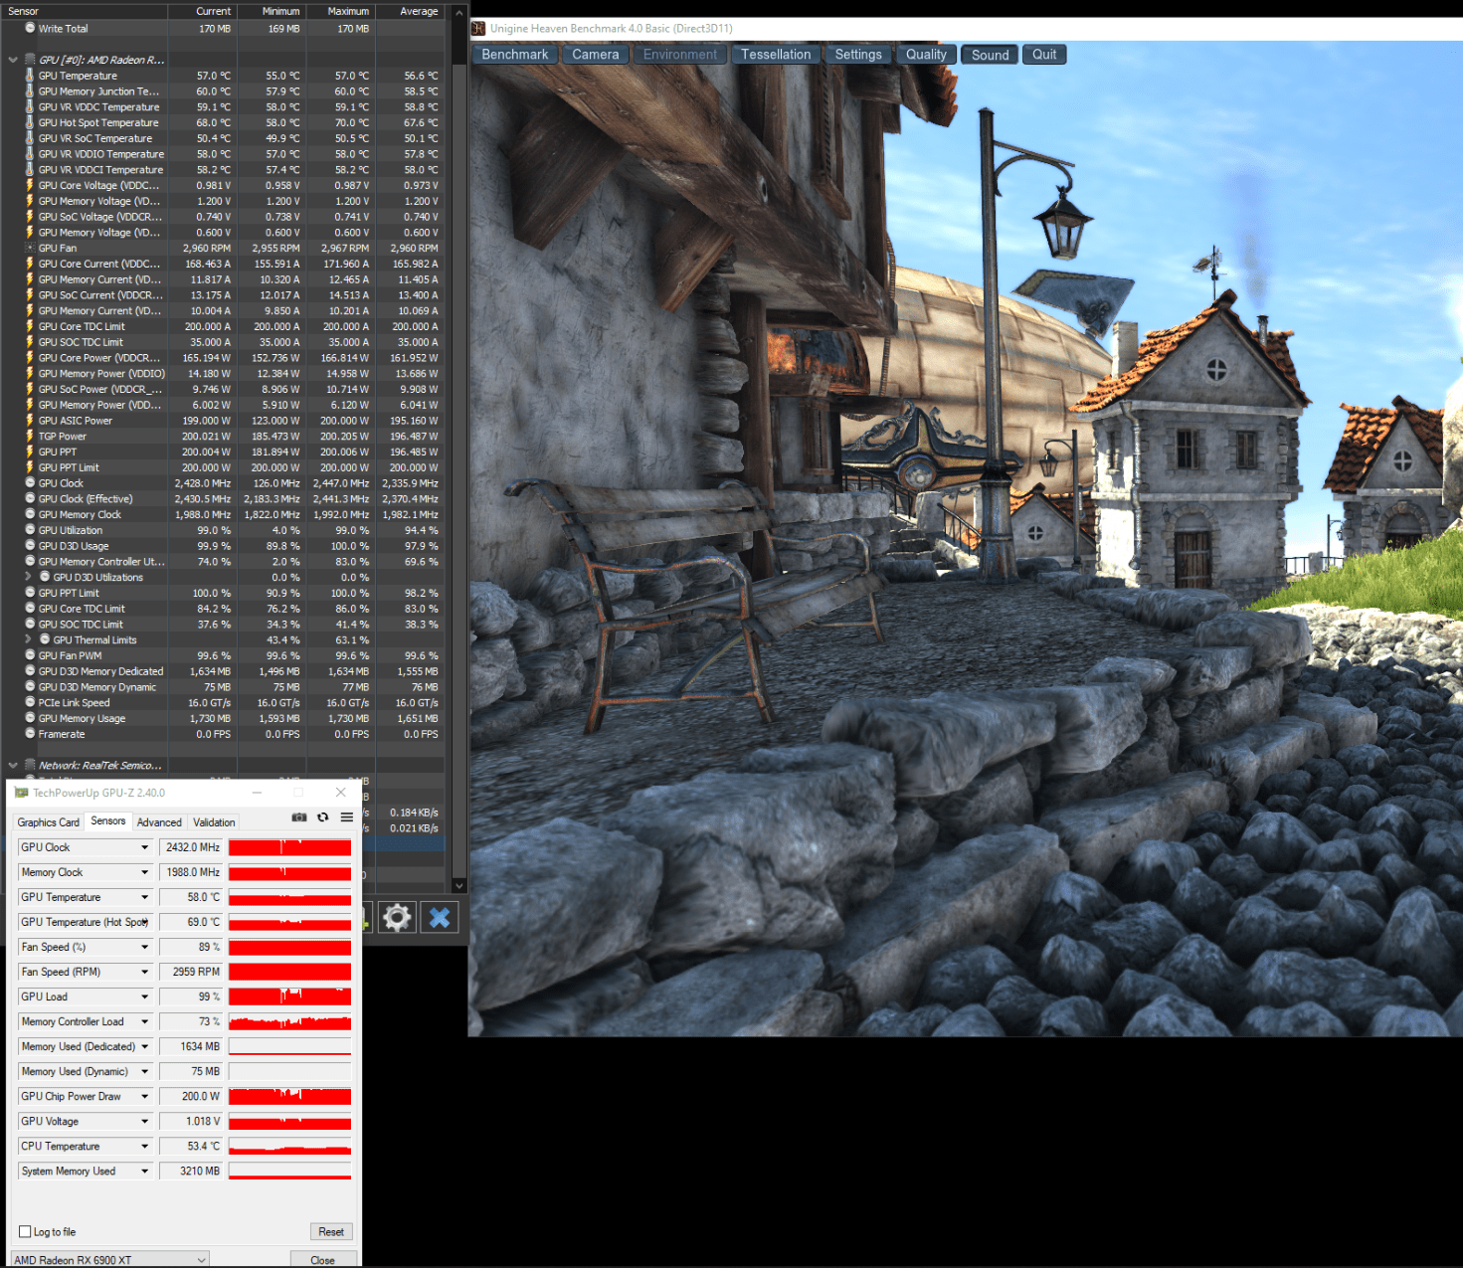Image resolution: width=1463 pixels, height=1268 pixels.
Task: Switch to the Graphics Card tab
Action: tap(48, 822)
